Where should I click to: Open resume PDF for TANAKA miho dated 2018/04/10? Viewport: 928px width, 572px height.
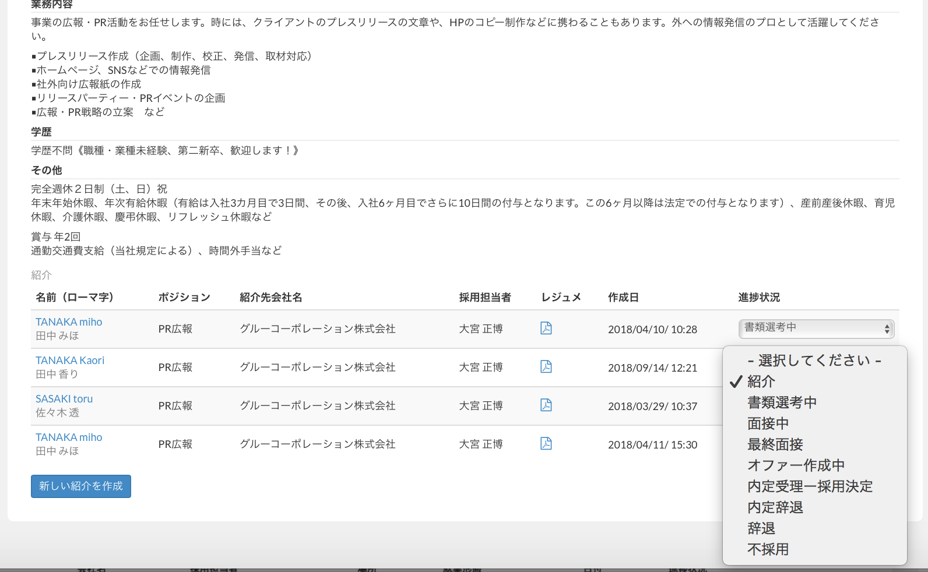tap(546, 329)
